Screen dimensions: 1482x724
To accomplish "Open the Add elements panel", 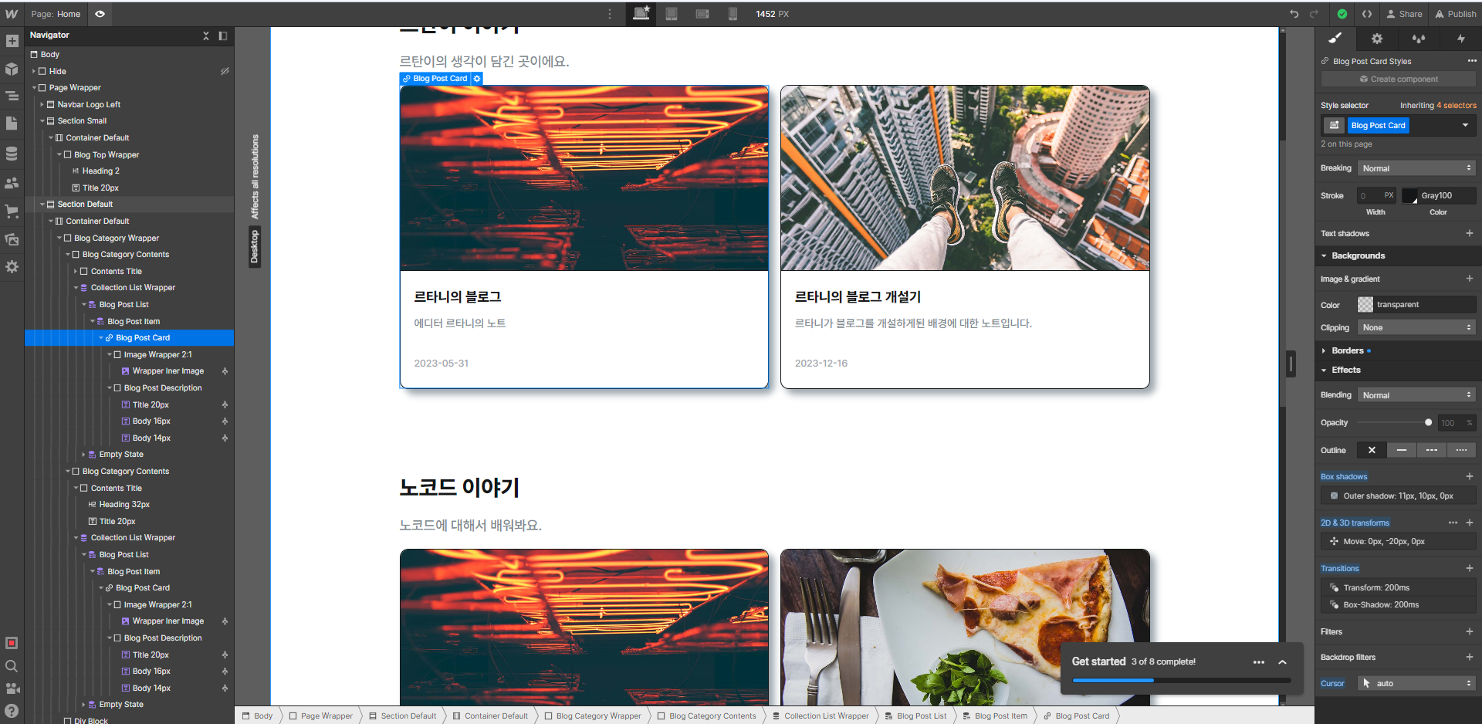I will [12, 41].
